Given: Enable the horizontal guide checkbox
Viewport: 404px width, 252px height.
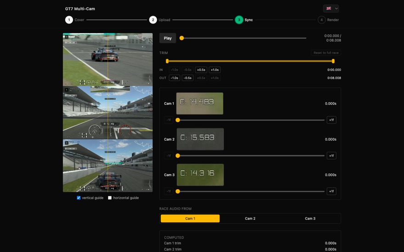Looking at the screenshot, I should [110, 198].
